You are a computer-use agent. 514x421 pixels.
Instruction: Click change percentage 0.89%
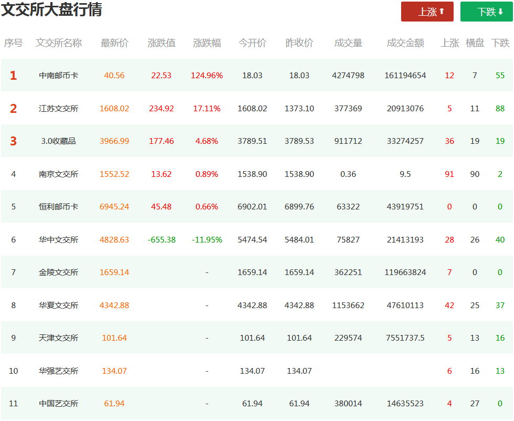207,174
